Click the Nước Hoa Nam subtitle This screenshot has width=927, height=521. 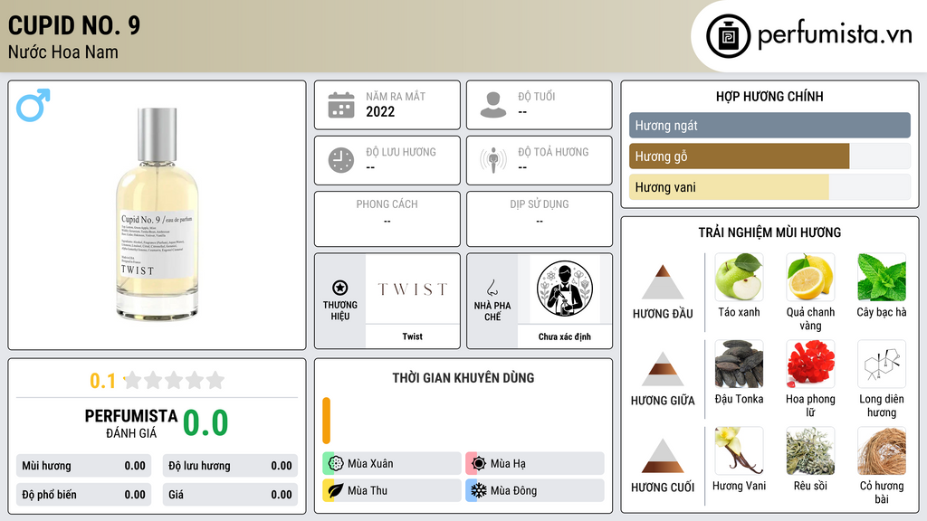(x=63, y=52)
